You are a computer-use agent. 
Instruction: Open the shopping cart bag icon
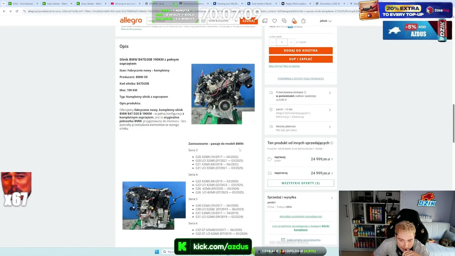303,21
